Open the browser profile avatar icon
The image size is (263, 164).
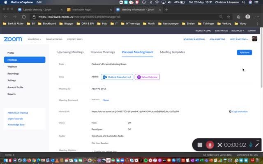click(248, 17)
